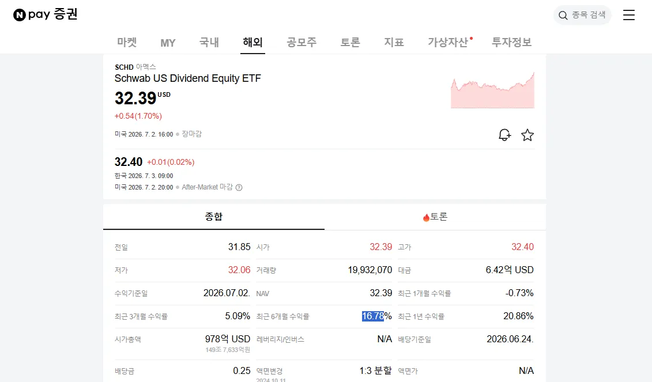Open the hamburger menu icon
Screen dimensions: 652x382
click(629, 15)
